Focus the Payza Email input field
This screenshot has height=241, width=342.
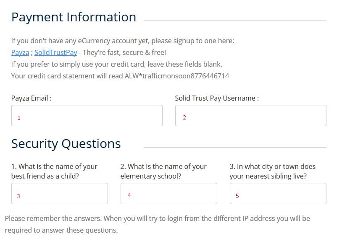(87, 116)
